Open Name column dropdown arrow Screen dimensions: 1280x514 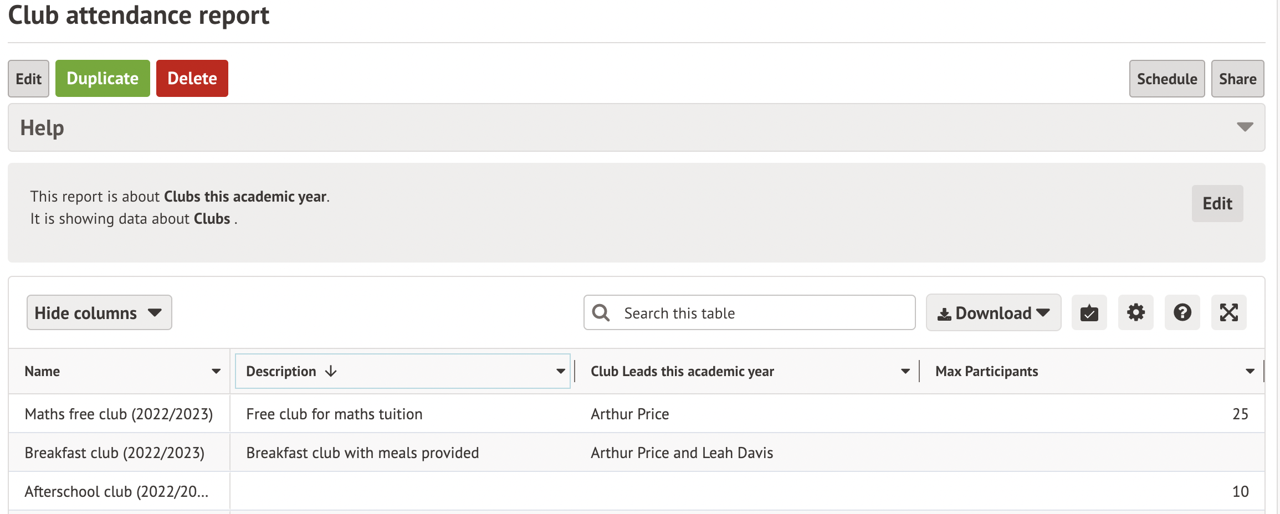[x=216, y=371]
